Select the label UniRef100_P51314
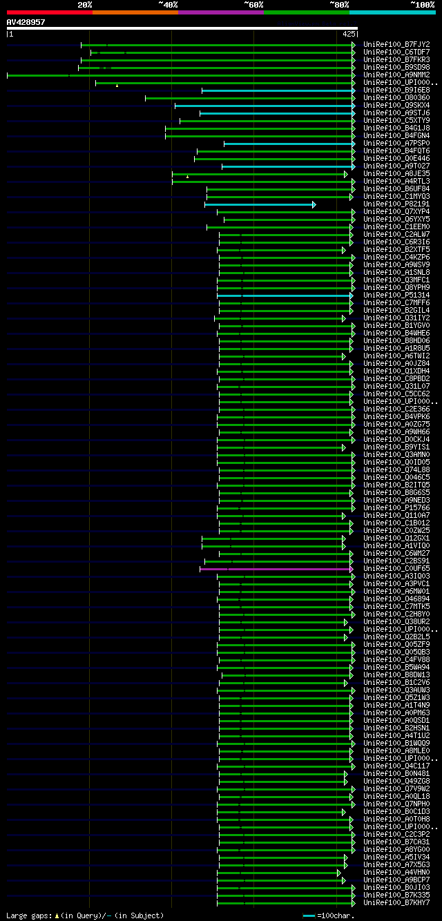442x921 pixels. pyautogui.click(x=396, y=295)
